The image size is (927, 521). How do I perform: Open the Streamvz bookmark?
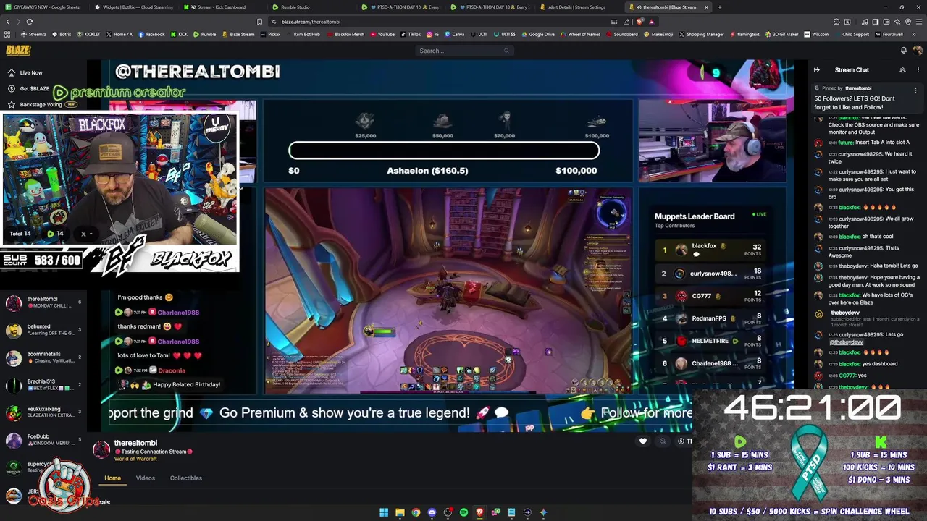coord(34,34)
